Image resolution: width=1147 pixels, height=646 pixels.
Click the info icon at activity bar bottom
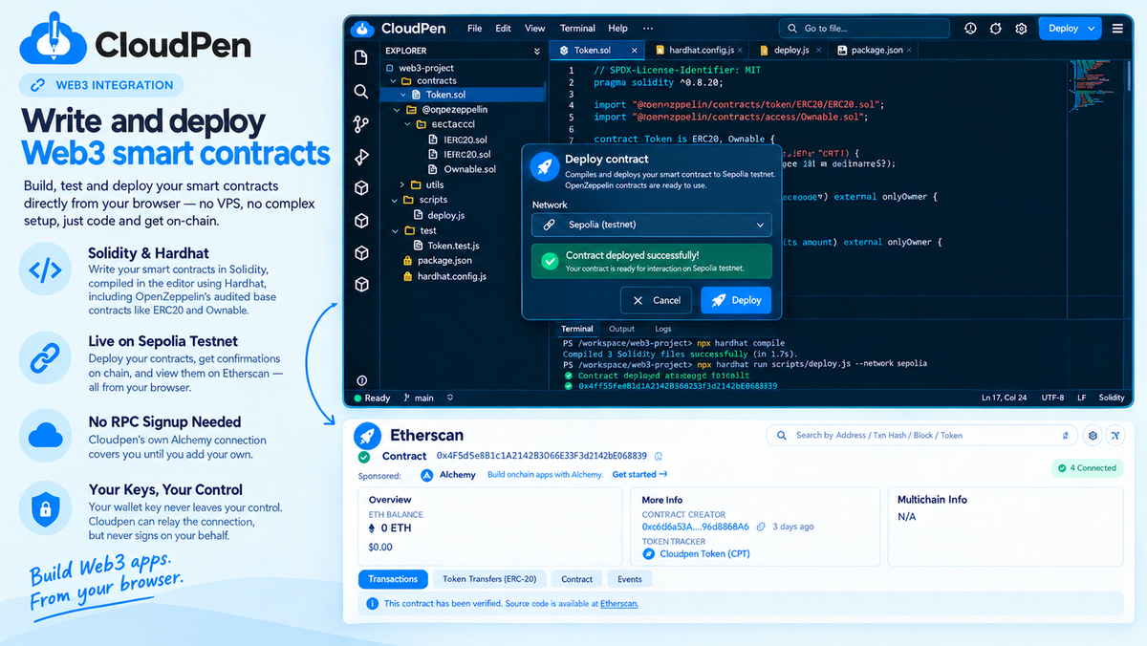[361, 380]
